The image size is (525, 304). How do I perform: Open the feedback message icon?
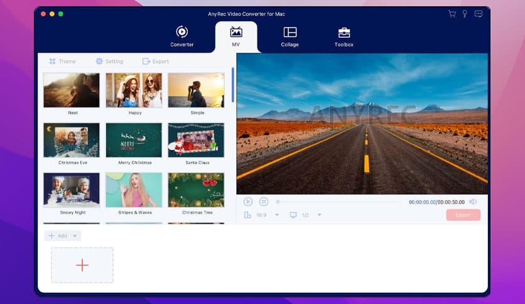point(479,14)
